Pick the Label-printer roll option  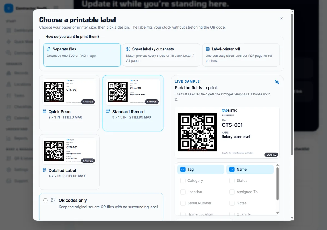tap(241, 55)
